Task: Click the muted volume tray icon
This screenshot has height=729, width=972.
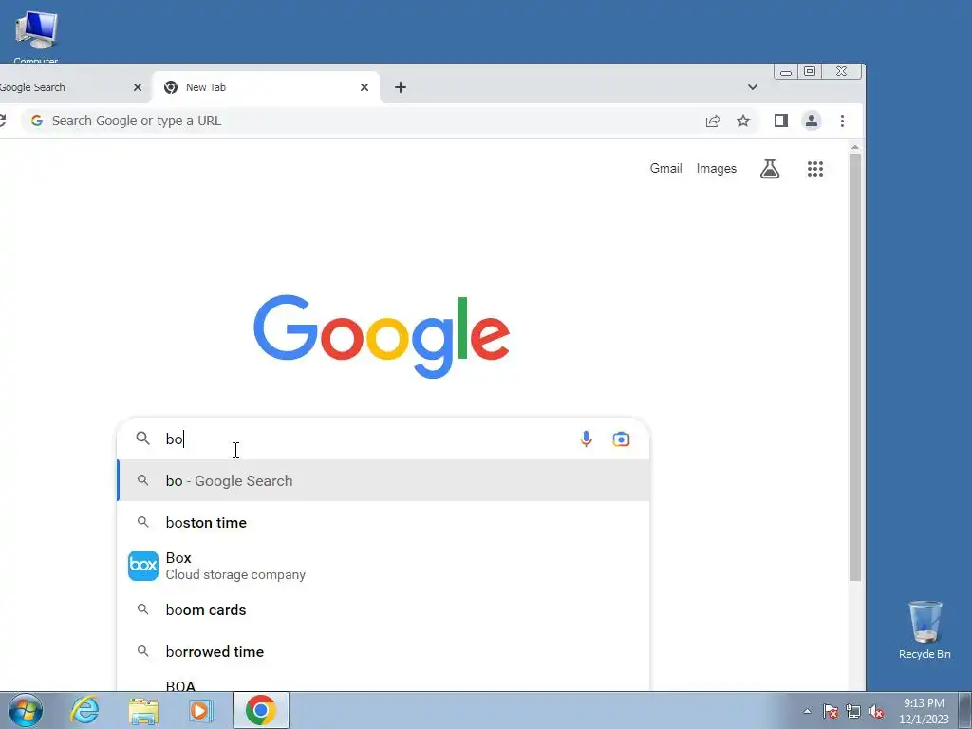Action: (876, 711)
